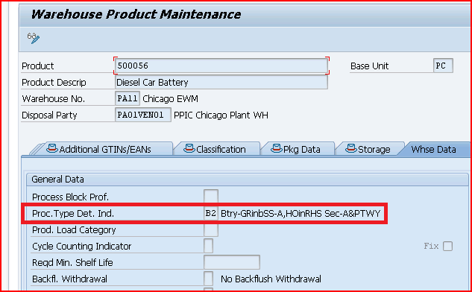Select the Warehouse No. field PA11
Image resolution: width=472 pixels, height=292 pixels.
(128, 98)
